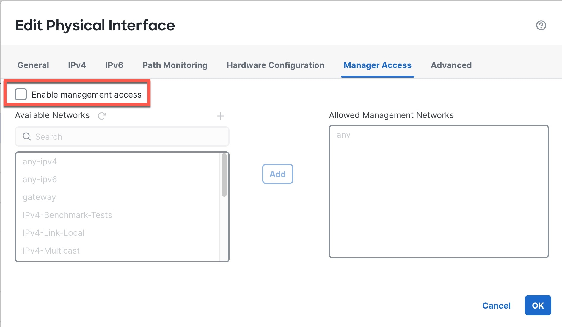Select the gateway network entry
This screenshot has width=562, height=327.
[x=39, y=197]
